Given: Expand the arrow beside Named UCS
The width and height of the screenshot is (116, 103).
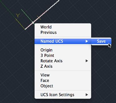Looking at the screenshot, I should point(87,41).
